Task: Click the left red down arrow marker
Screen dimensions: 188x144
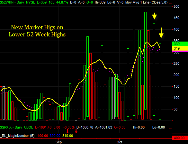Action: [67, 131]
